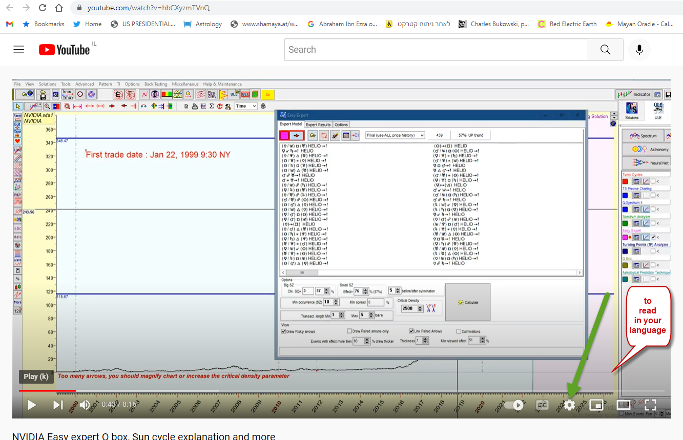The image size is (683, 440).
Task: Seek using the red video progress bar
Action: click(x=48, y=391)
